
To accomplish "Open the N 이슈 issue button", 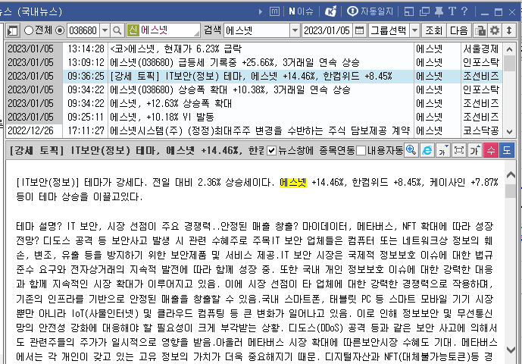I will [301, 11].
